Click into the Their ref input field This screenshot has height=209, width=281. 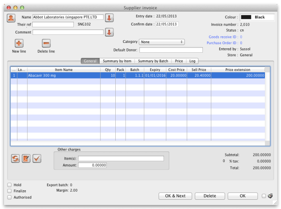click(x=53, y=25)
